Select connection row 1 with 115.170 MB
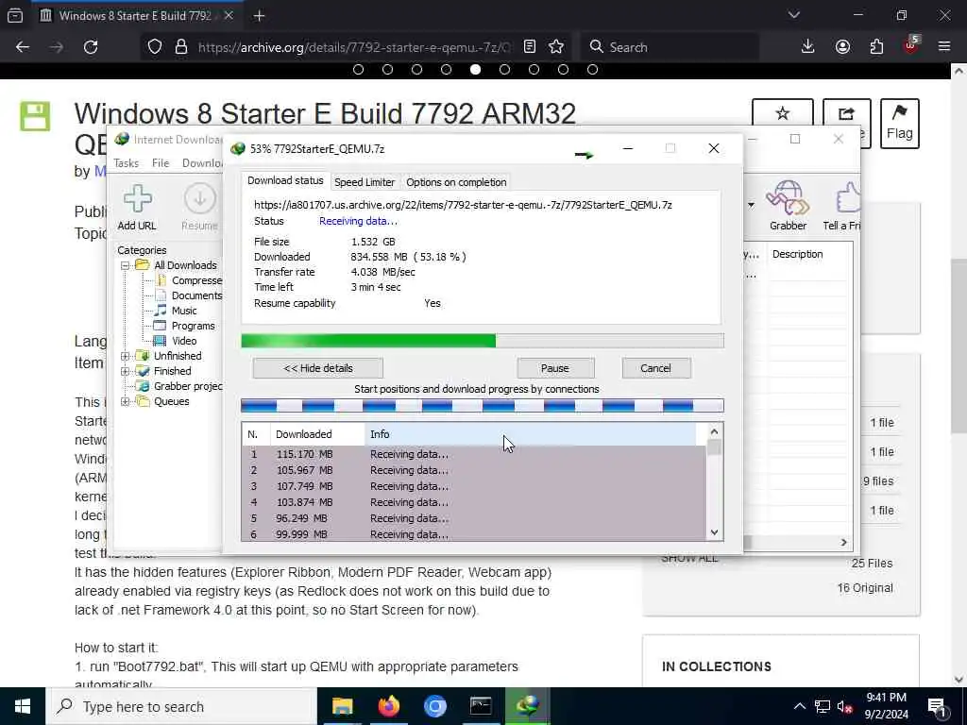 click(x=474, y=454)
